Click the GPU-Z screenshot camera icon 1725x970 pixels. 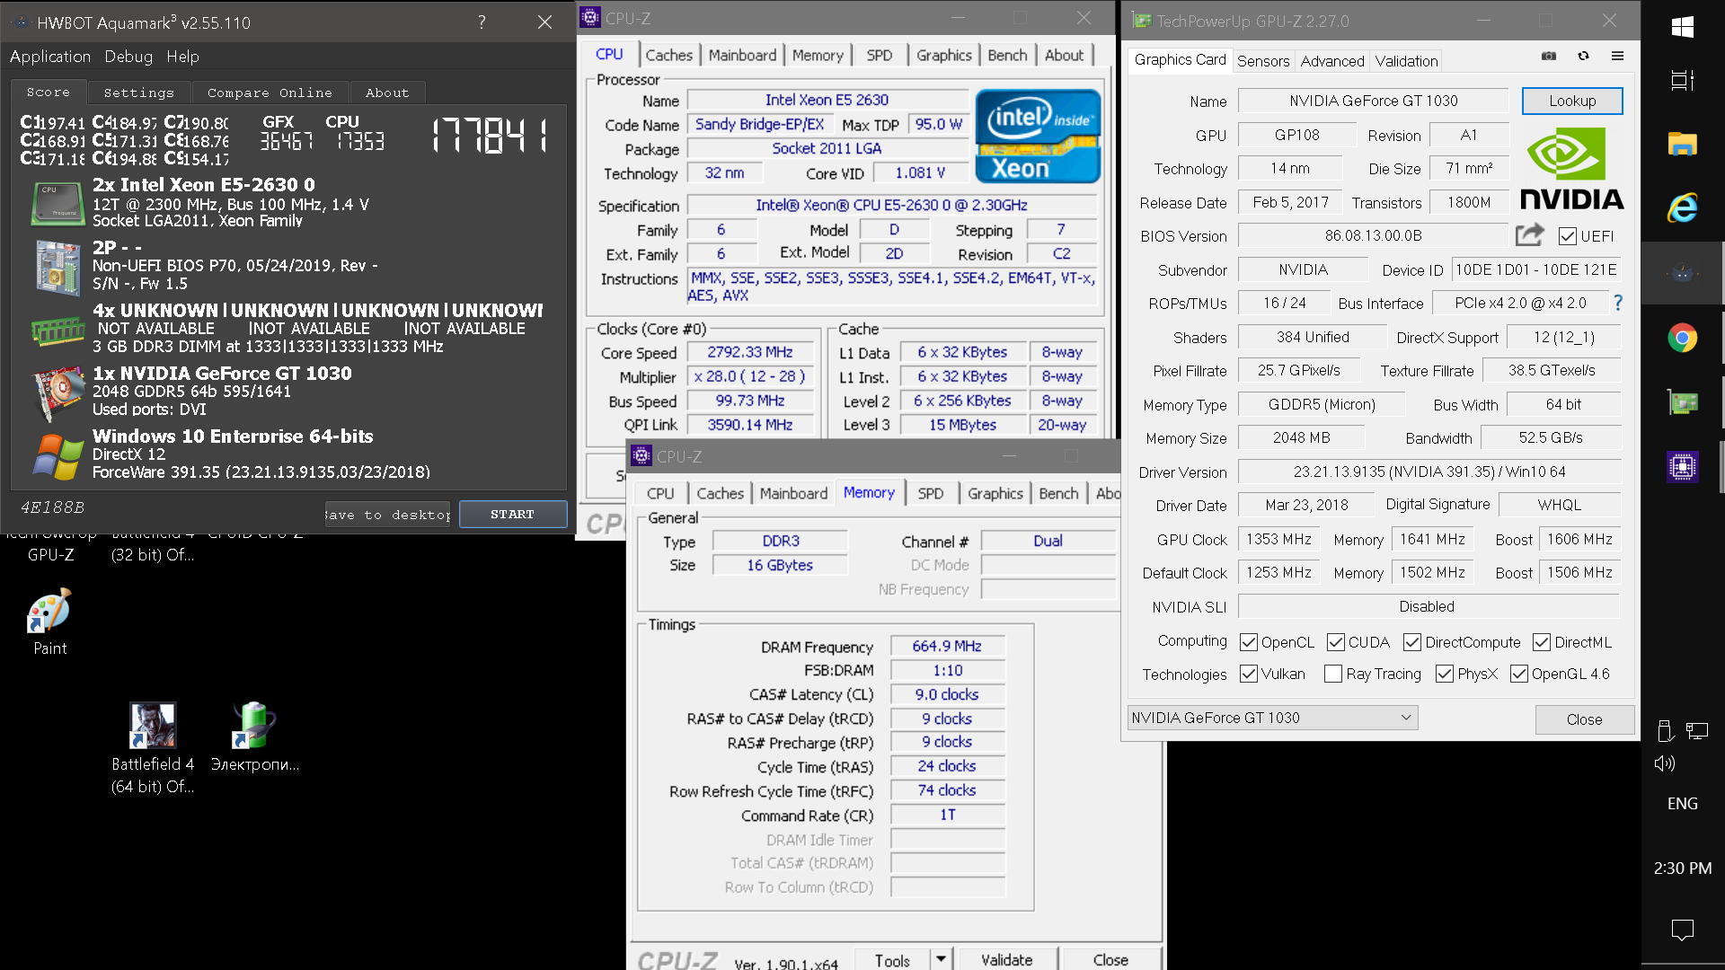[1549, 56]
